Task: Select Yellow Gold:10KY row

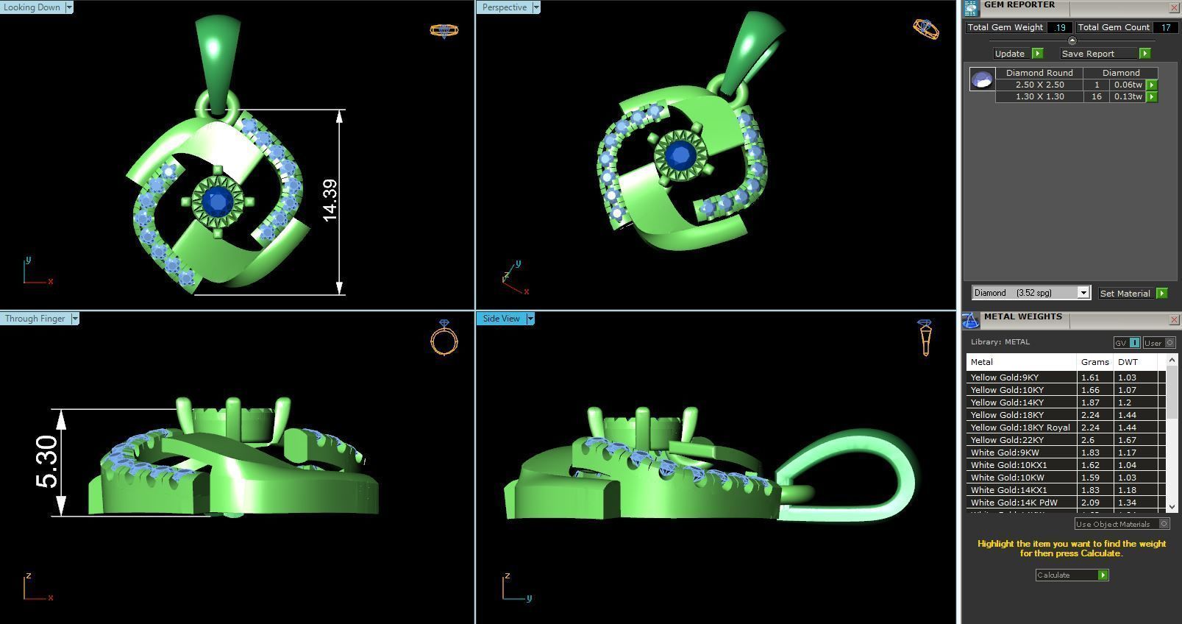Action: coord(1066,390)
